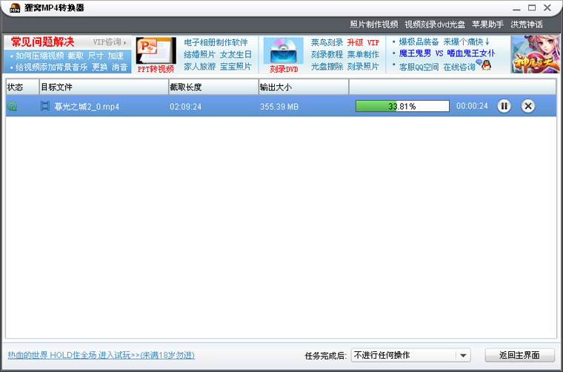Open the 光盘擦除 link
Image resolution: width=563 pixels, height=372 pixels.
pyautogui.click(x=327, y=67)
